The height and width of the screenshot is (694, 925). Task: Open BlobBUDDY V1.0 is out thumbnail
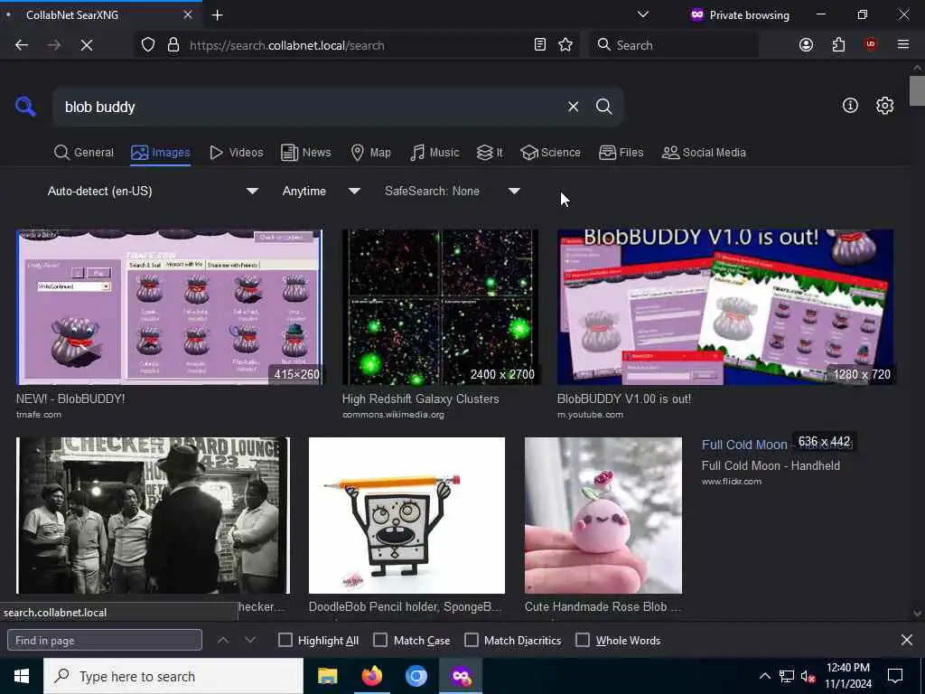(x=725, y=307)
